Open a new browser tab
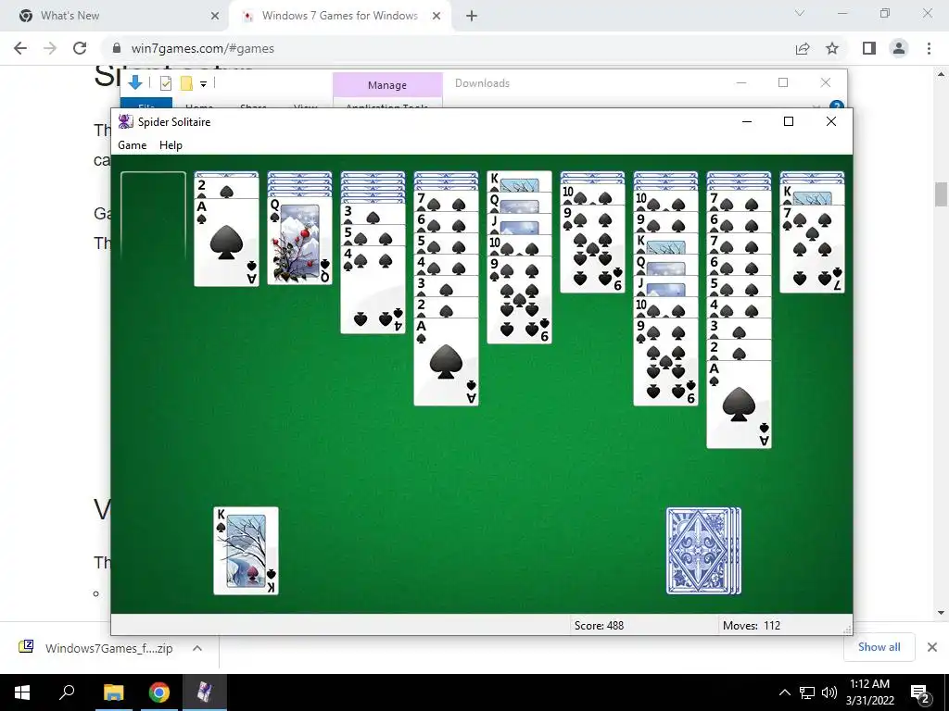 (x=472, y=16)
